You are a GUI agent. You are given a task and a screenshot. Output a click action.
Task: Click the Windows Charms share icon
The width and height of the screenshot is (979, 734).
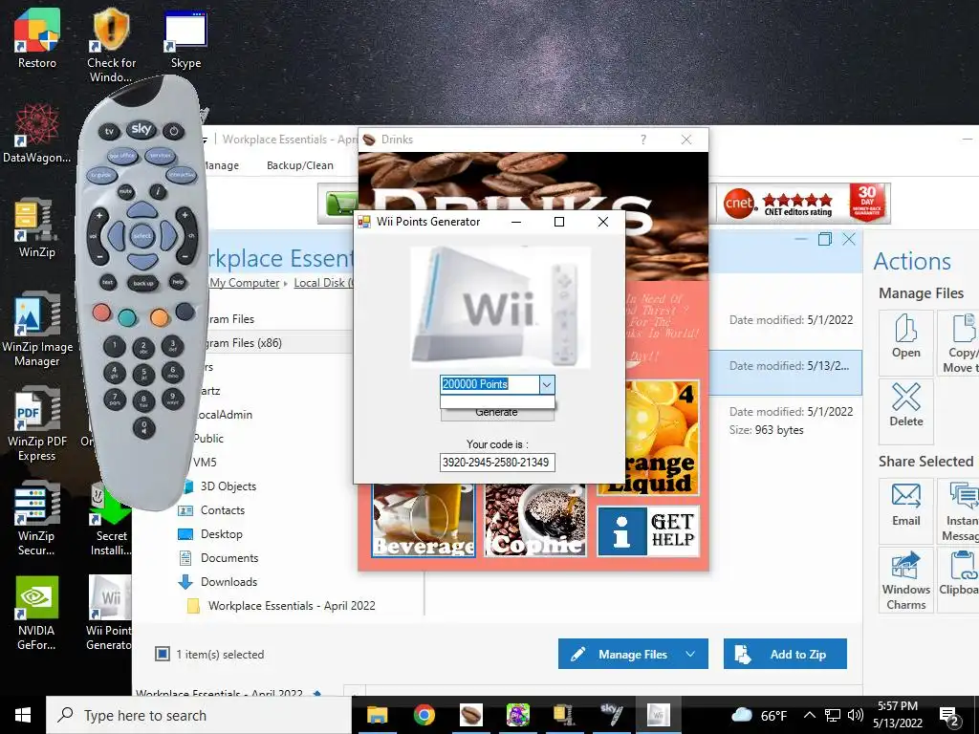coord(906,580)
